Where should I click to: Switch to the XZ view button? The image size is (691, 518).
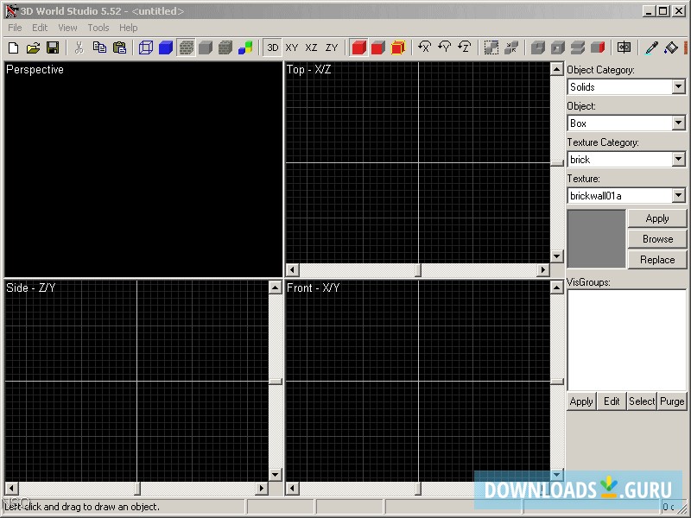[311, 47]
